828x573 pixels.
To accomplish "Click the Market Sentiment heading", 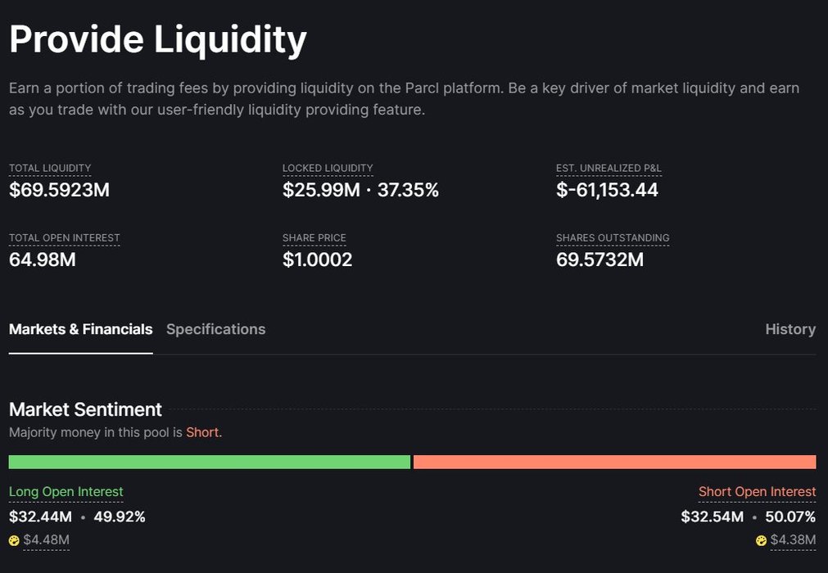I will (85, 409).
